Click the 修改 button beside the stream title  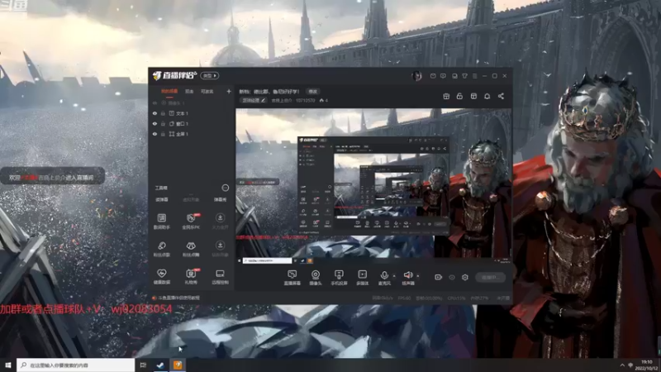pyautogui.click(x=313, y=92)
